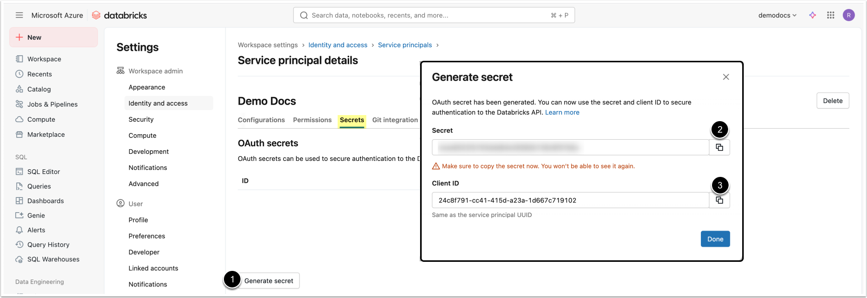Switch to the Permissions tab
867x298 pixels.
click(312, 120)
